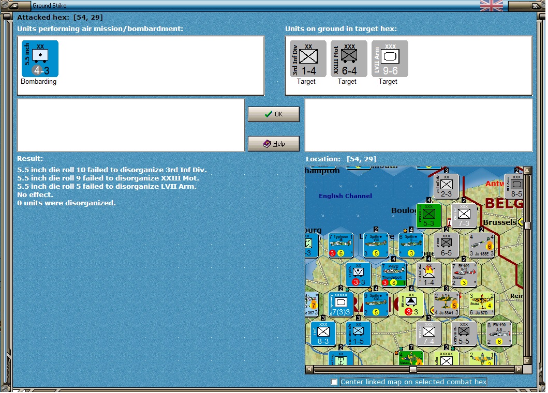
Task: Enable center linked map on combat hex
Action: tap(334, 382)
